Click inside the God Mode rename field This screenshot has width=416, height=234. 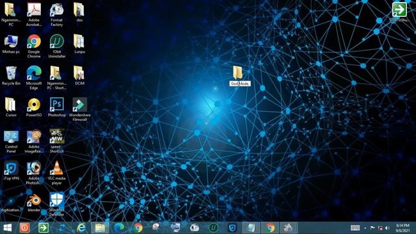tap(240, 84)
